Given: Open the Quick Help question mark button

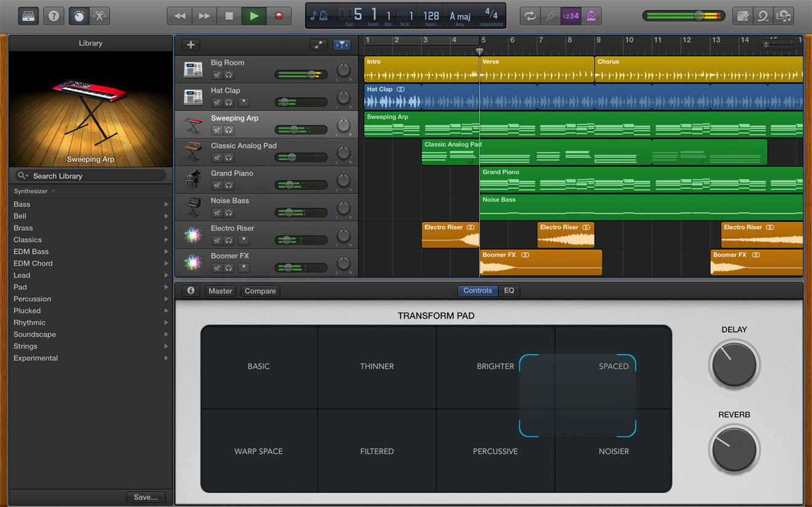Looking at the screenshot, I should [54, 16].
